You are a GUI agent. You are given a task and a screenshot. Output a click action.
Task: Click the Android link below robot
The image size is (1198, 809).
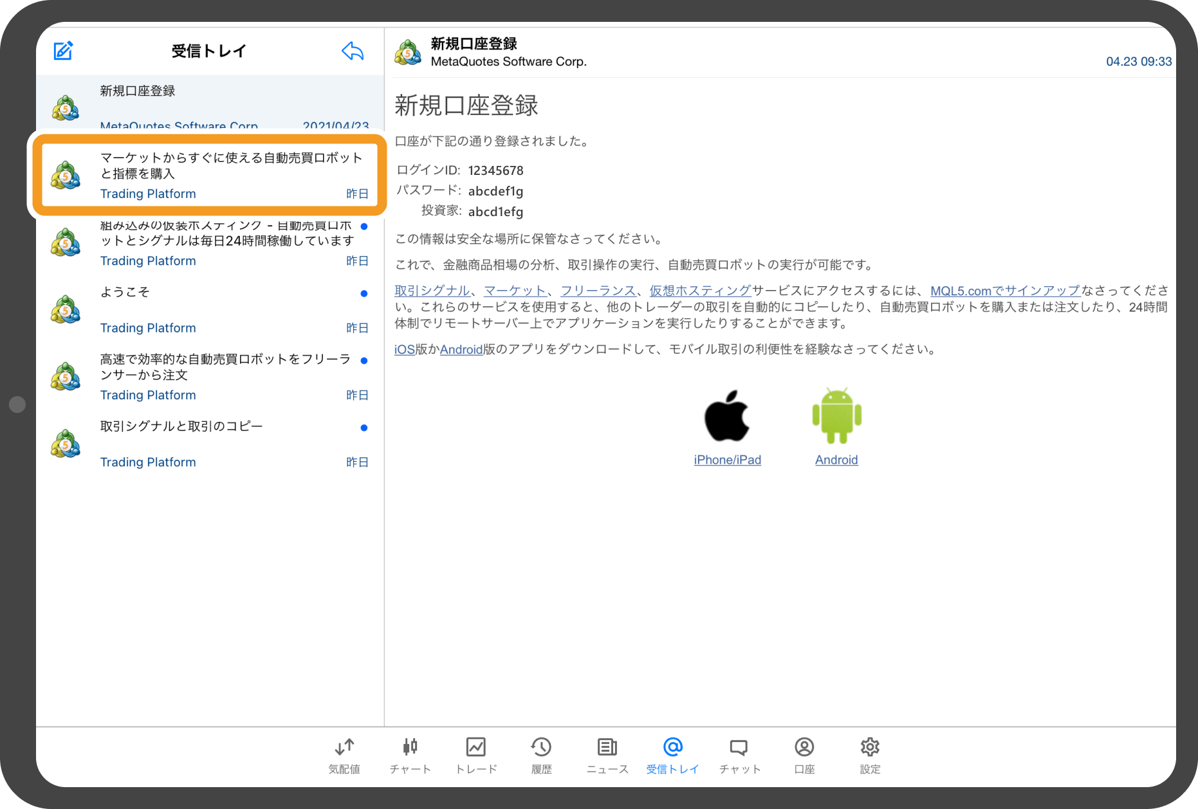836,460
